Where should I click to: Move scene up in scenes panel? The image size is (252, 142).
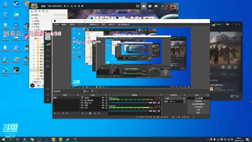tap(63, 113)
